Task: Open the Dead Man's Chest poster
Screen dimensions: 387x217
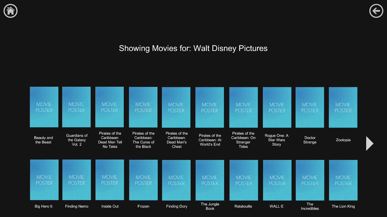Action: pyautogui.click(x=176, y=107)
